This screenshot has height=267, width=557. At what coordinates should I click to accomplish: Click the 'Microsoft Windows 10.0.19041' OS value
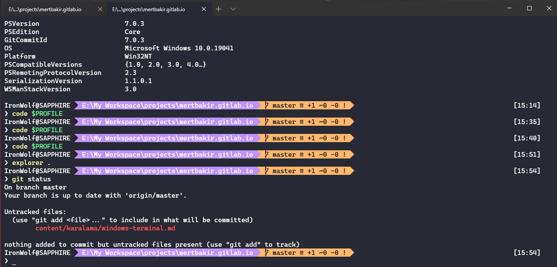179,48
